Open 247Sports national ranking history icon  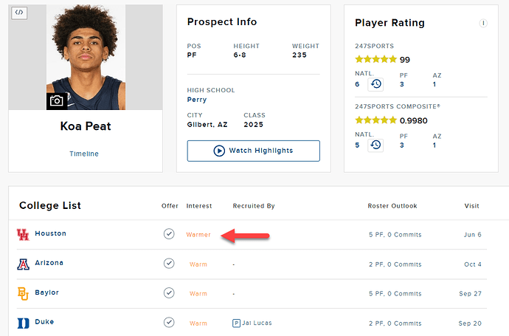tap(375, 84)
